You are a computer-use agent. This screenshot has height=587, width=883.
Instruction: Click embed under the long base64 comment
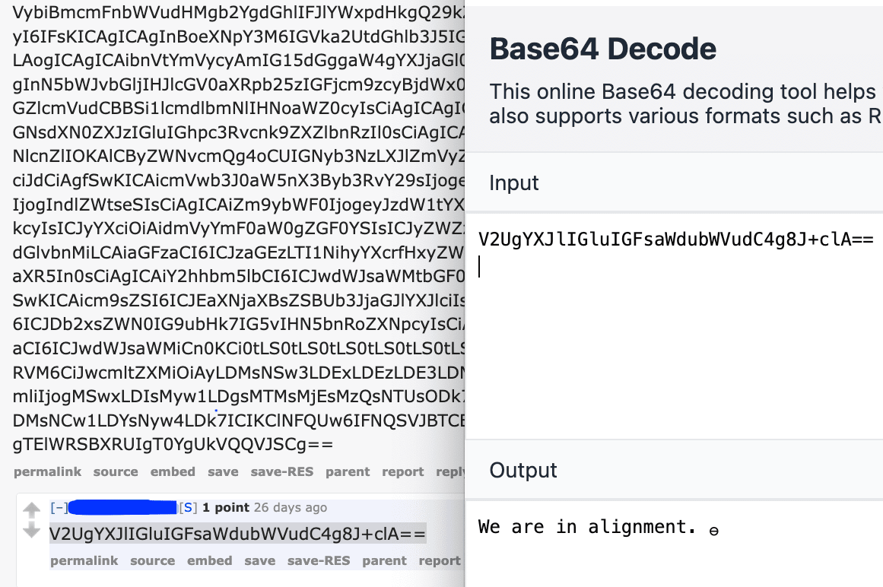(x=173, y=472)
